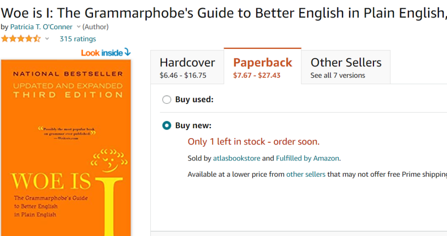Click the smiley face on book cover
Viewport: 447px width, 236px height.
109,161
